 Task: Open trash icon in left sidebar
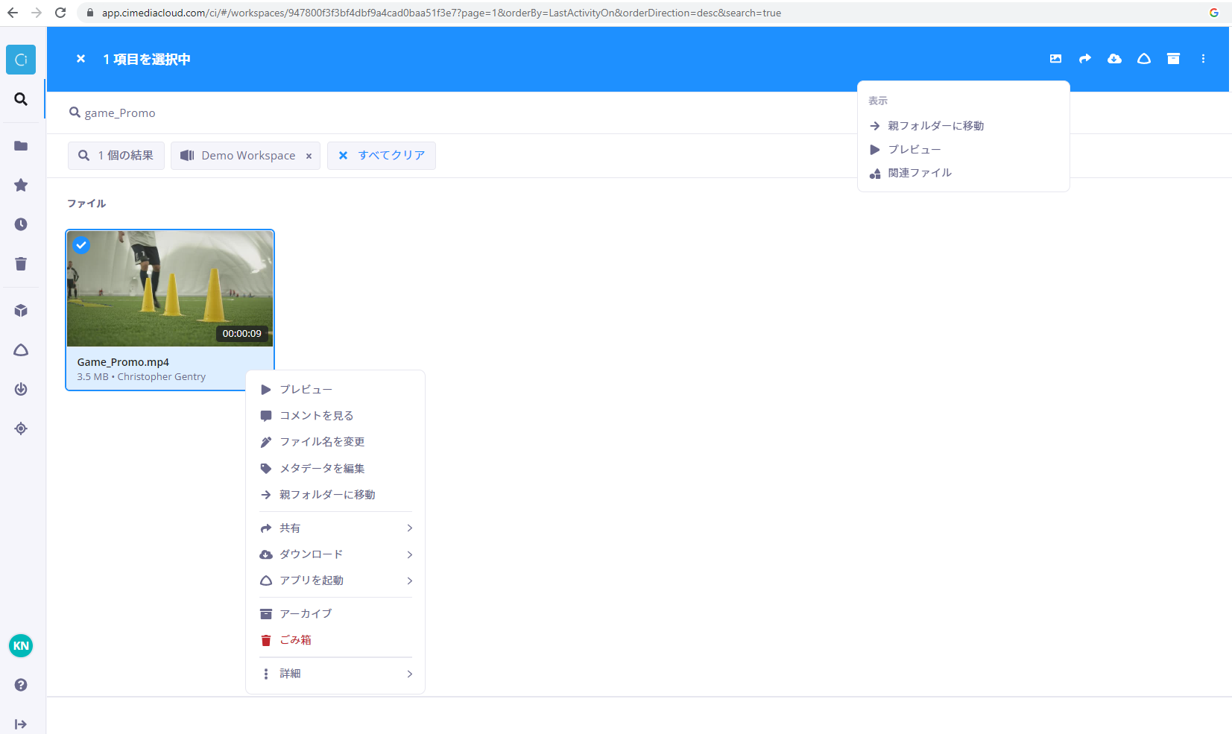click(21, 264)
